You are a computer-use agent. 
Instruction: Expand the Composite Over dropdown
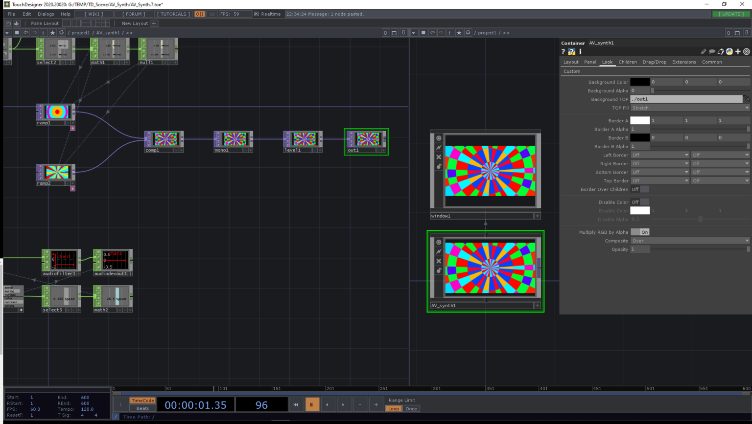point(690,241)
